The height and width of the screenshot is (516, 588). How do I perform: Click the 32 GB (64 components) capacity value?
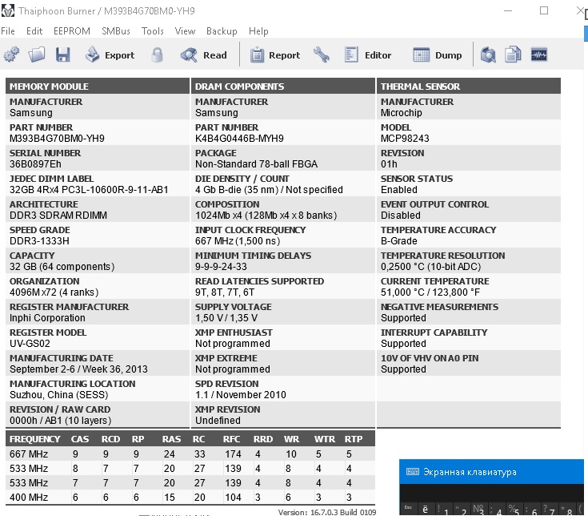click(x=62, y=266)
